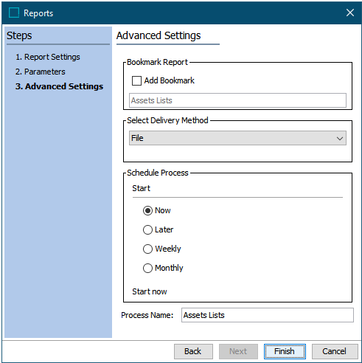362x363 pixels.
Task: Select step 3 Advanced Settings
Action: 59,86
